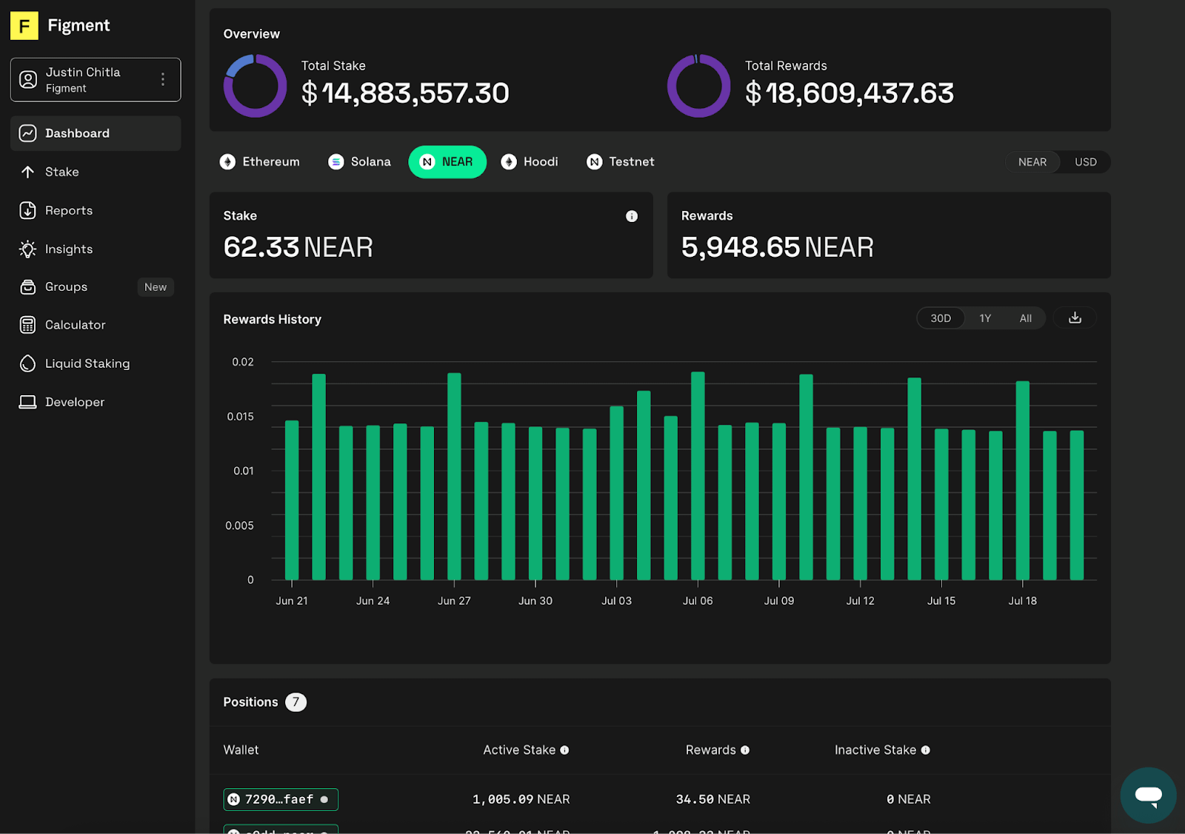This screenshot has height=834, width=1185.
Task: Click the Inactive Stake info icon
Action: (926, 750)
